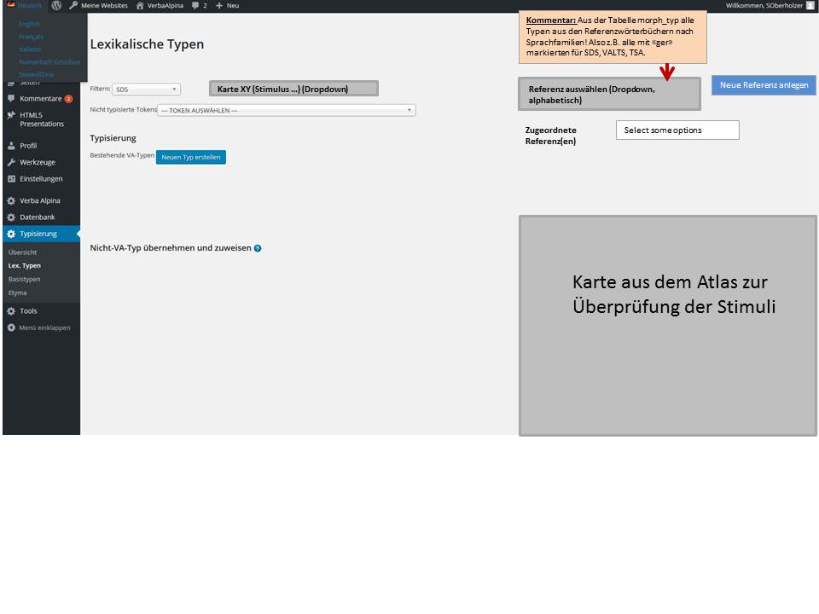Open the comments bubble icon in admin bar
Image resolution: width=819 pixels, height=614 pixels.
(x=195, y=5)
